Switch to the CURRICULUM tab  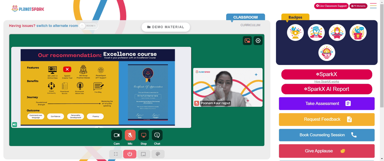click(250, 25)
